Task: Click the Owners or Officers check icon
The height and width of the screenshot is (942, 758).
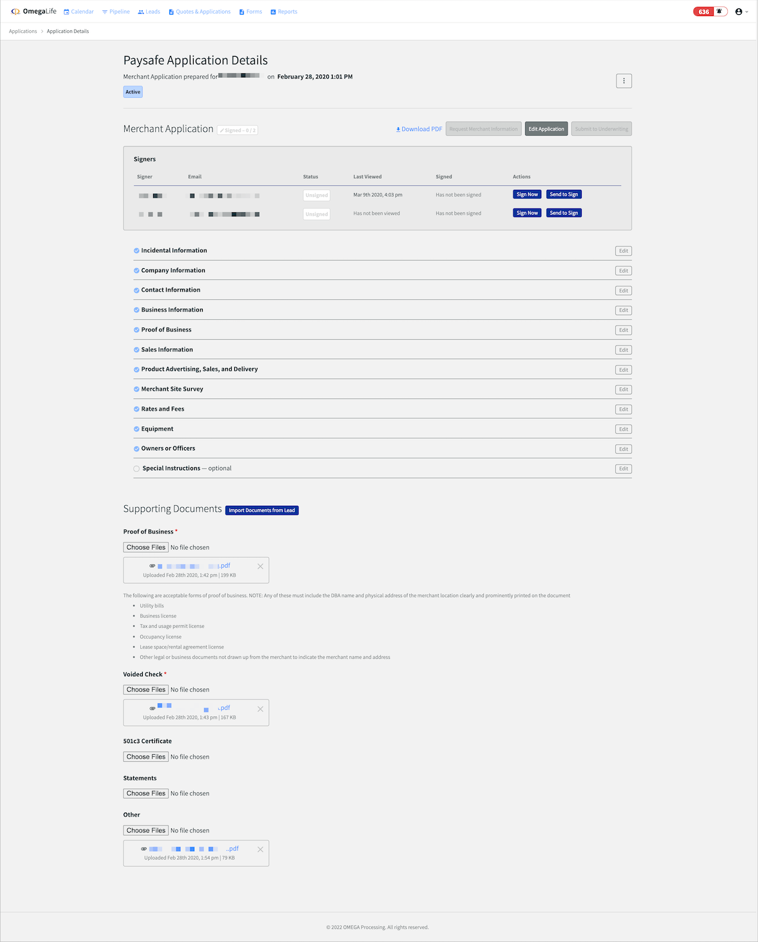Action: (x=136, y=449)
